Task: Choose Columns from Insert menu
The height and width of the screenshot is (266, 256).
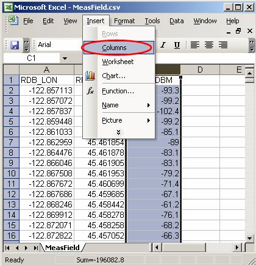Action: tap(119, 48)
